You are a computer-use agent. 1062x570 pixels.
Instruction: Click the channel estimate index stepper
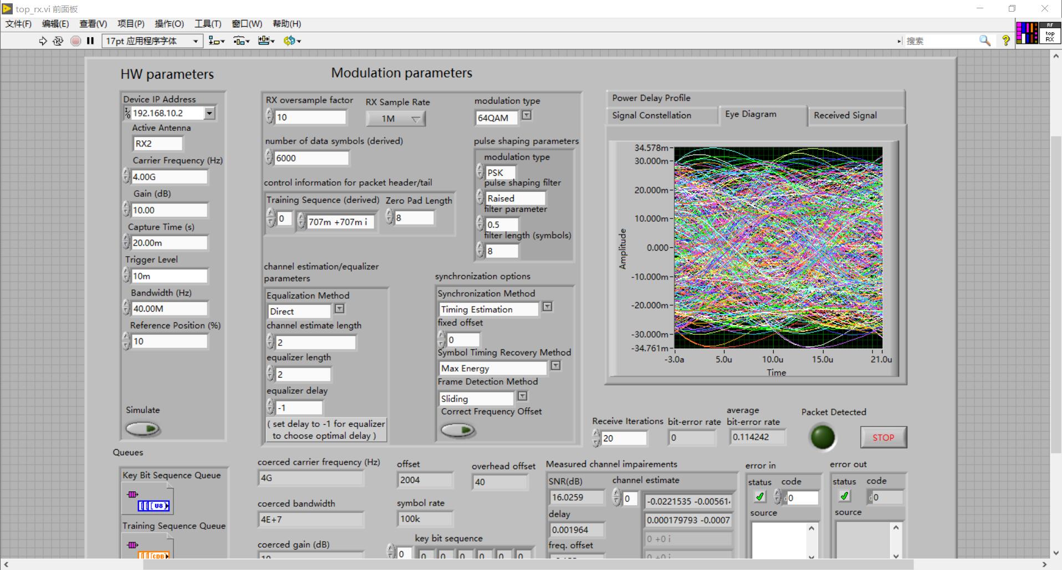[616, 498]
